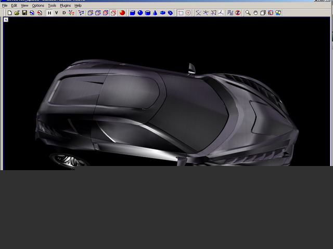This screenshot has width=333, height=249.
Task: Toggle the V mode button
Action: point(57,12)
